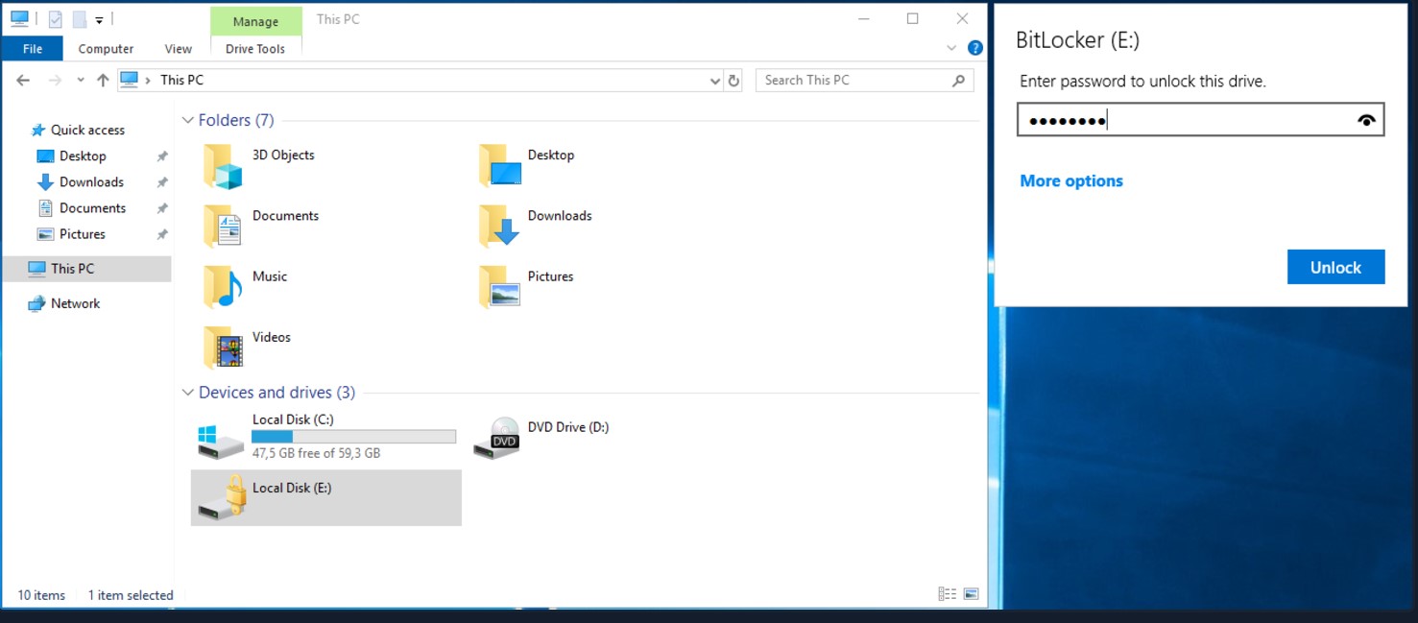Click the Properties icon in quick toolbar
The width and height of the screenshot is (1418, 623).
point(56,19)
